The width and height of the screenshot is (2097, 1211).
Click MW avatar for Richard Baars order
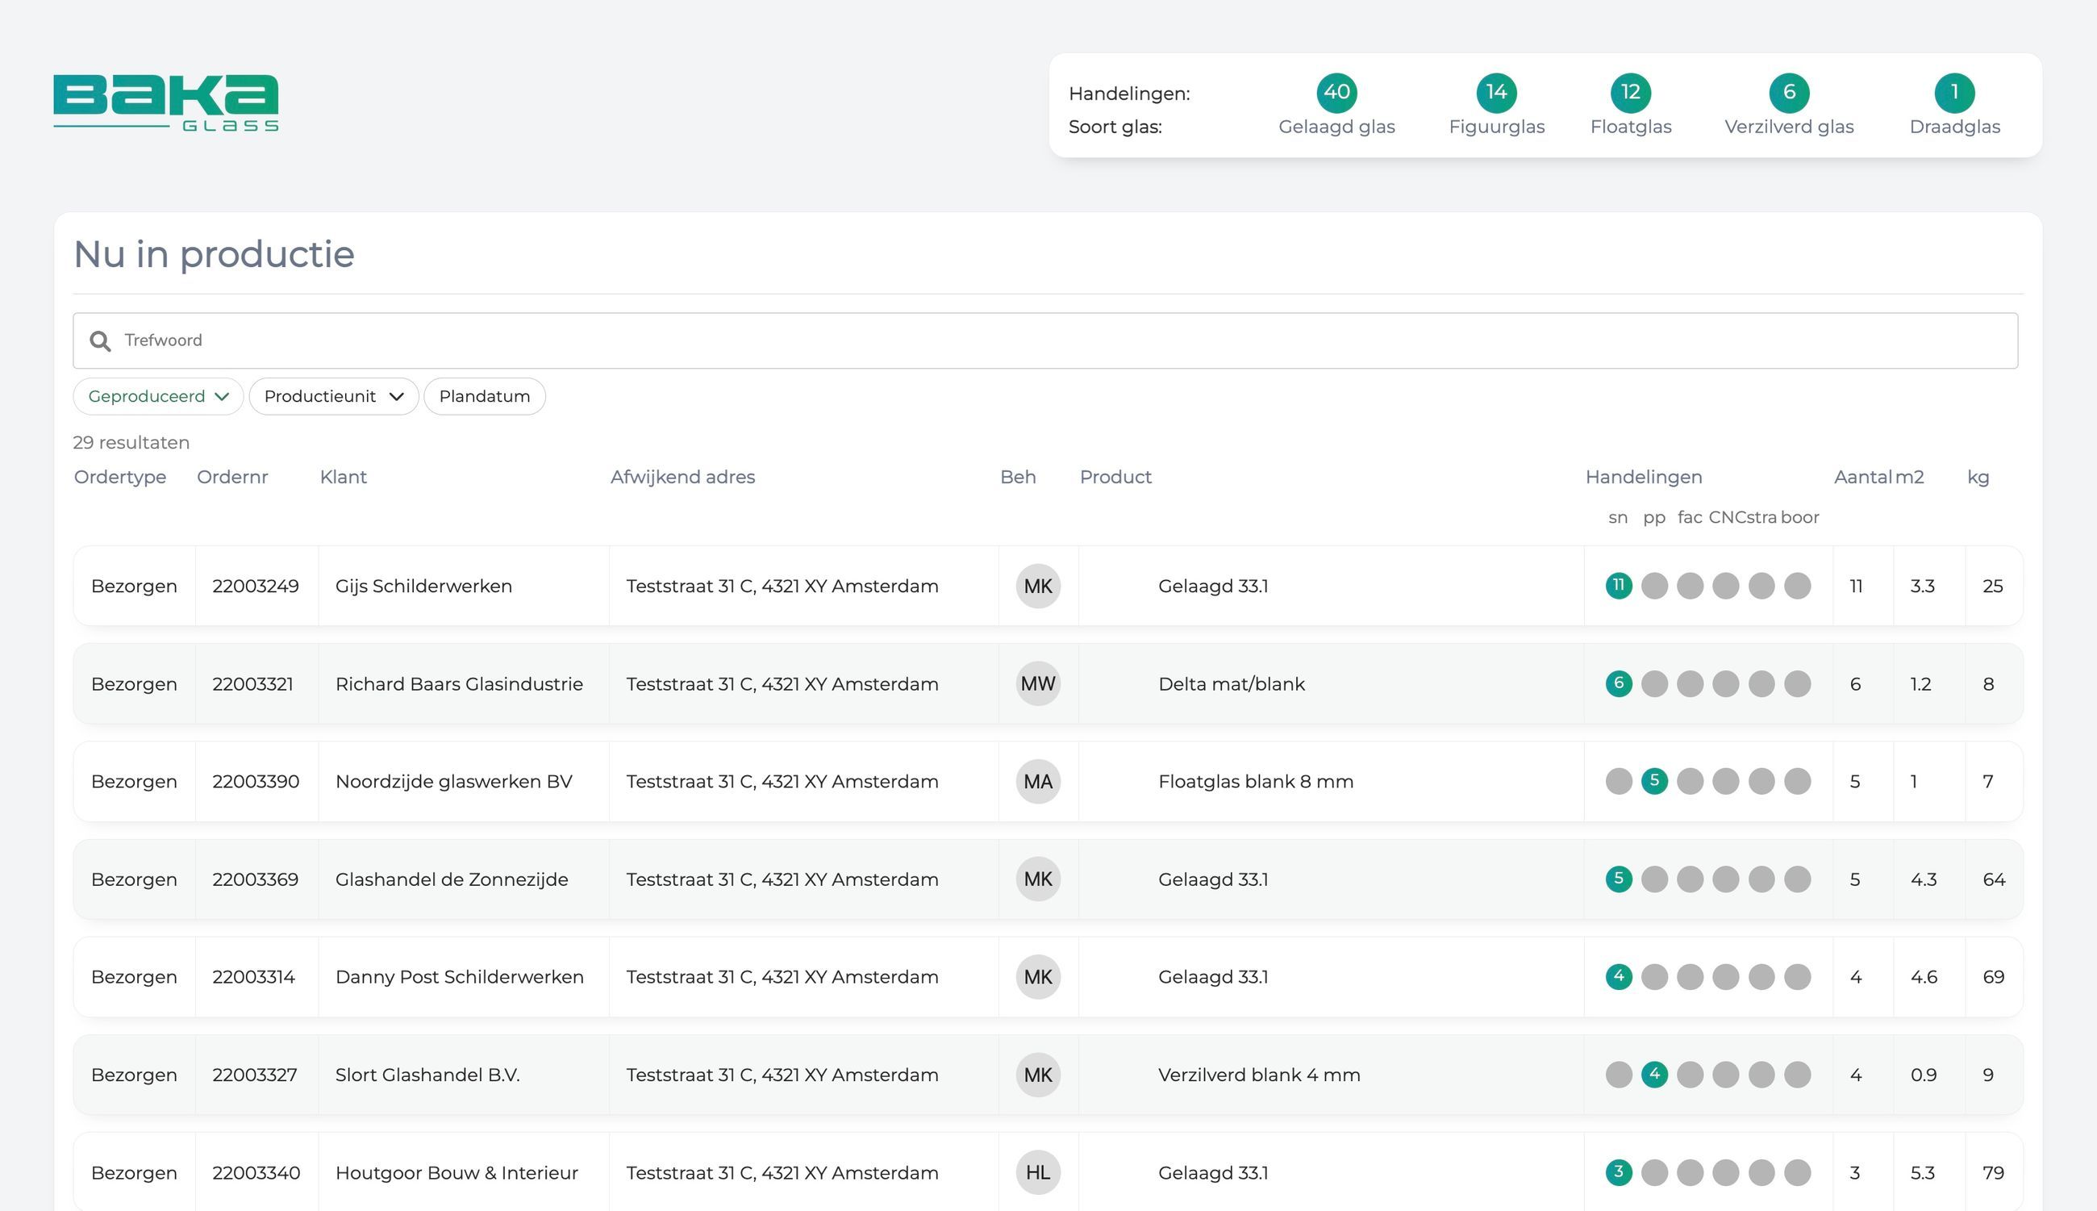(1038, 683)
